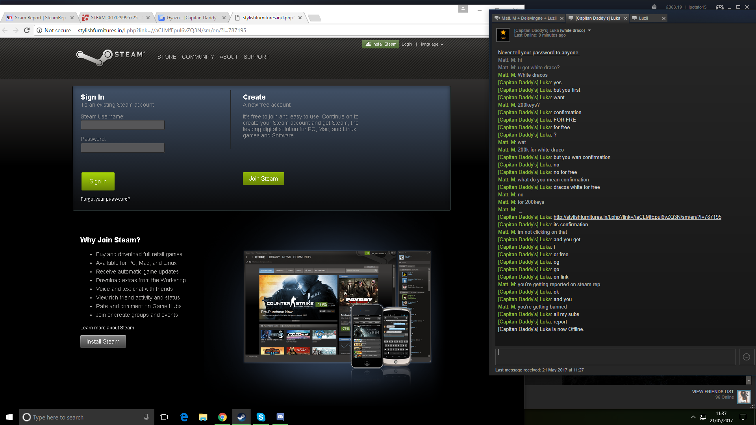Click the green Join Steam button
The image size is (756, 425).
pyautogui.click(x=263, y=179)
